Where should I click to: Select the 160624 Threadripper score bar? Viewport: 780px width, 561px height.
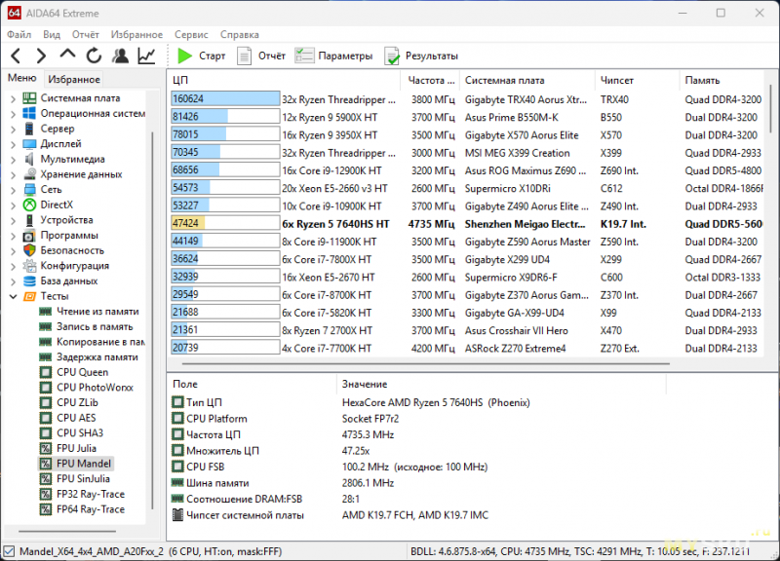(225, 99)
